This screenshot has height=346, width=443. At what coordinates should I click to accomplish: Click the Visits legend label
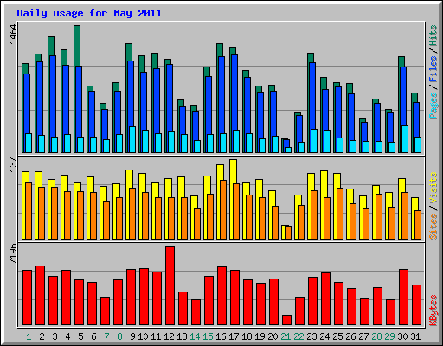coord(433,188)
